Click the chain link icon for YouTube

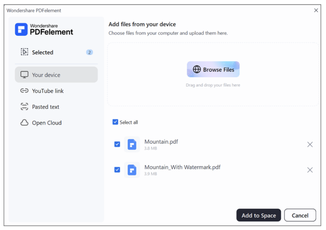click(24, 91)
